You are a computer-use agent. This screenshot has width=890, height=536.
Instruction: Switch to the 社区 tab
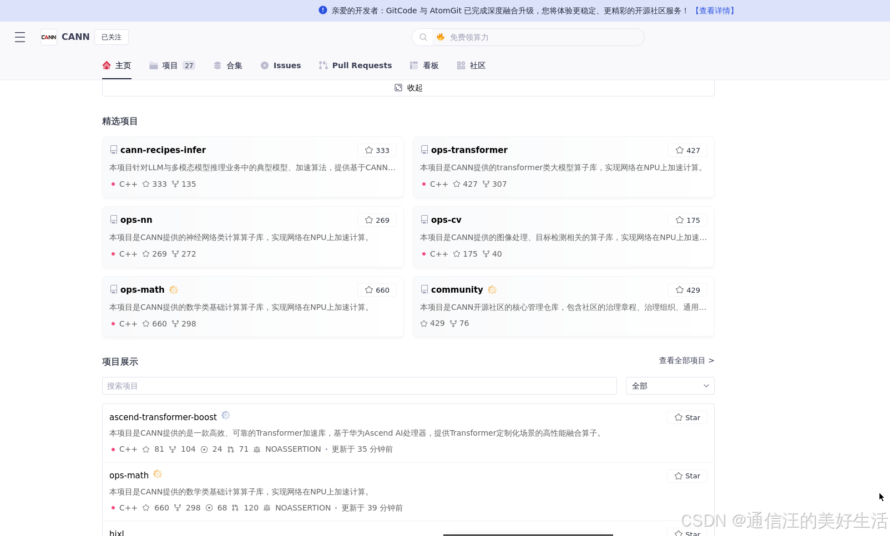471,65
